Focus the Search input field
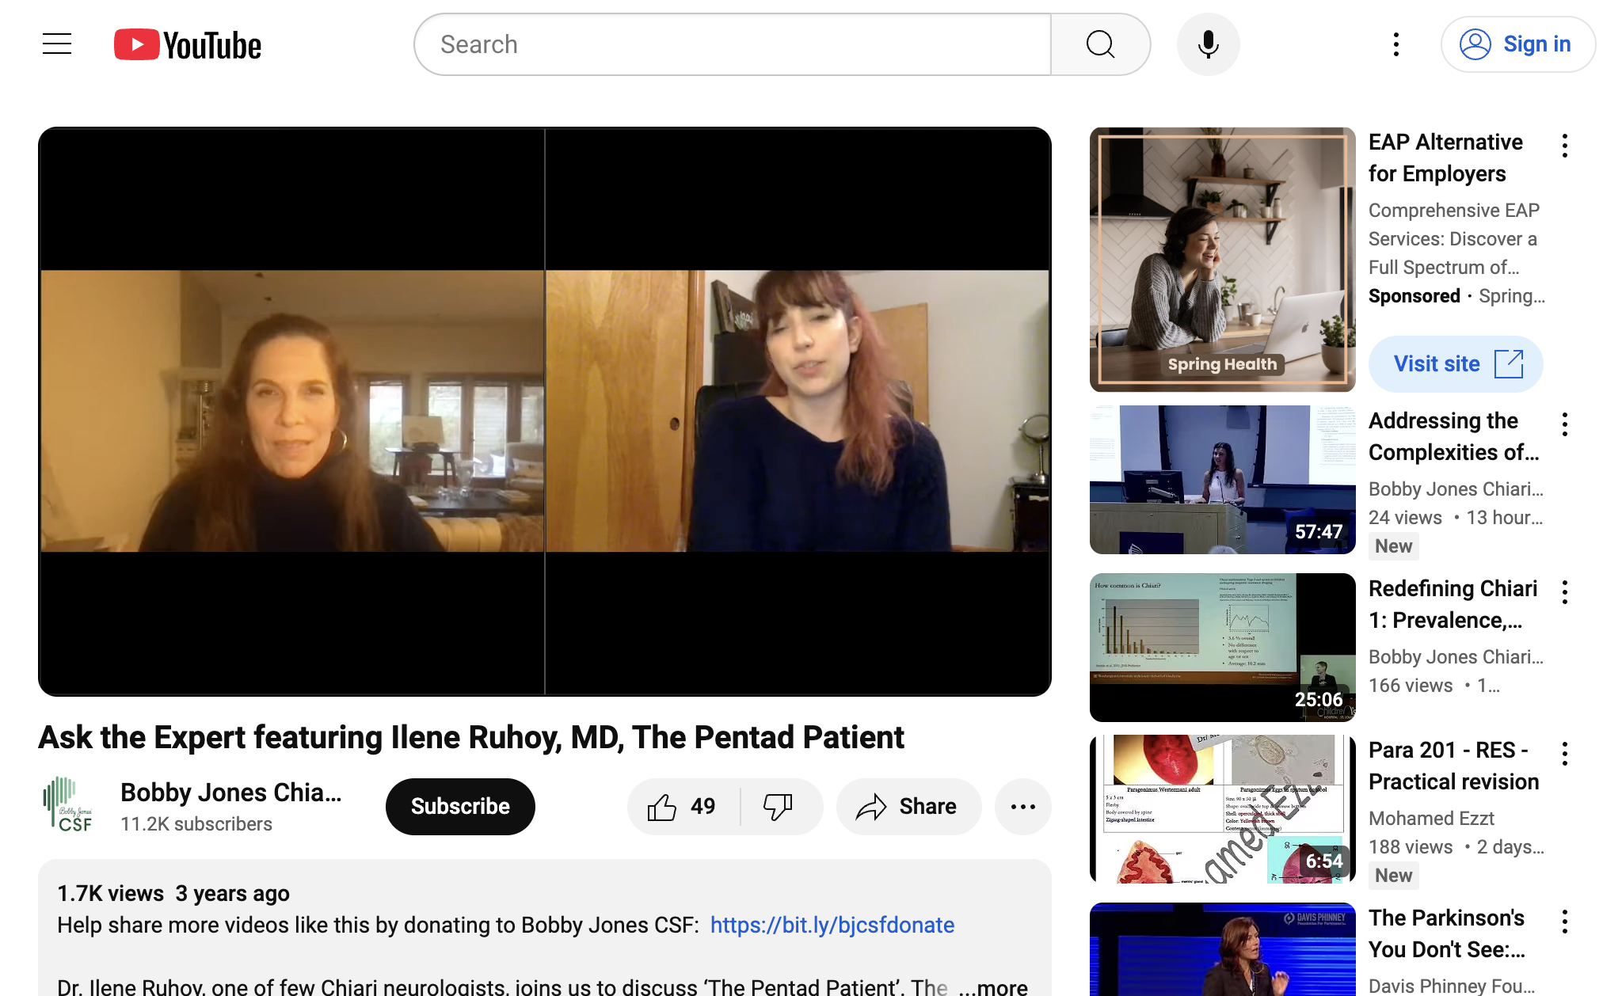 (x=733, y=44)
